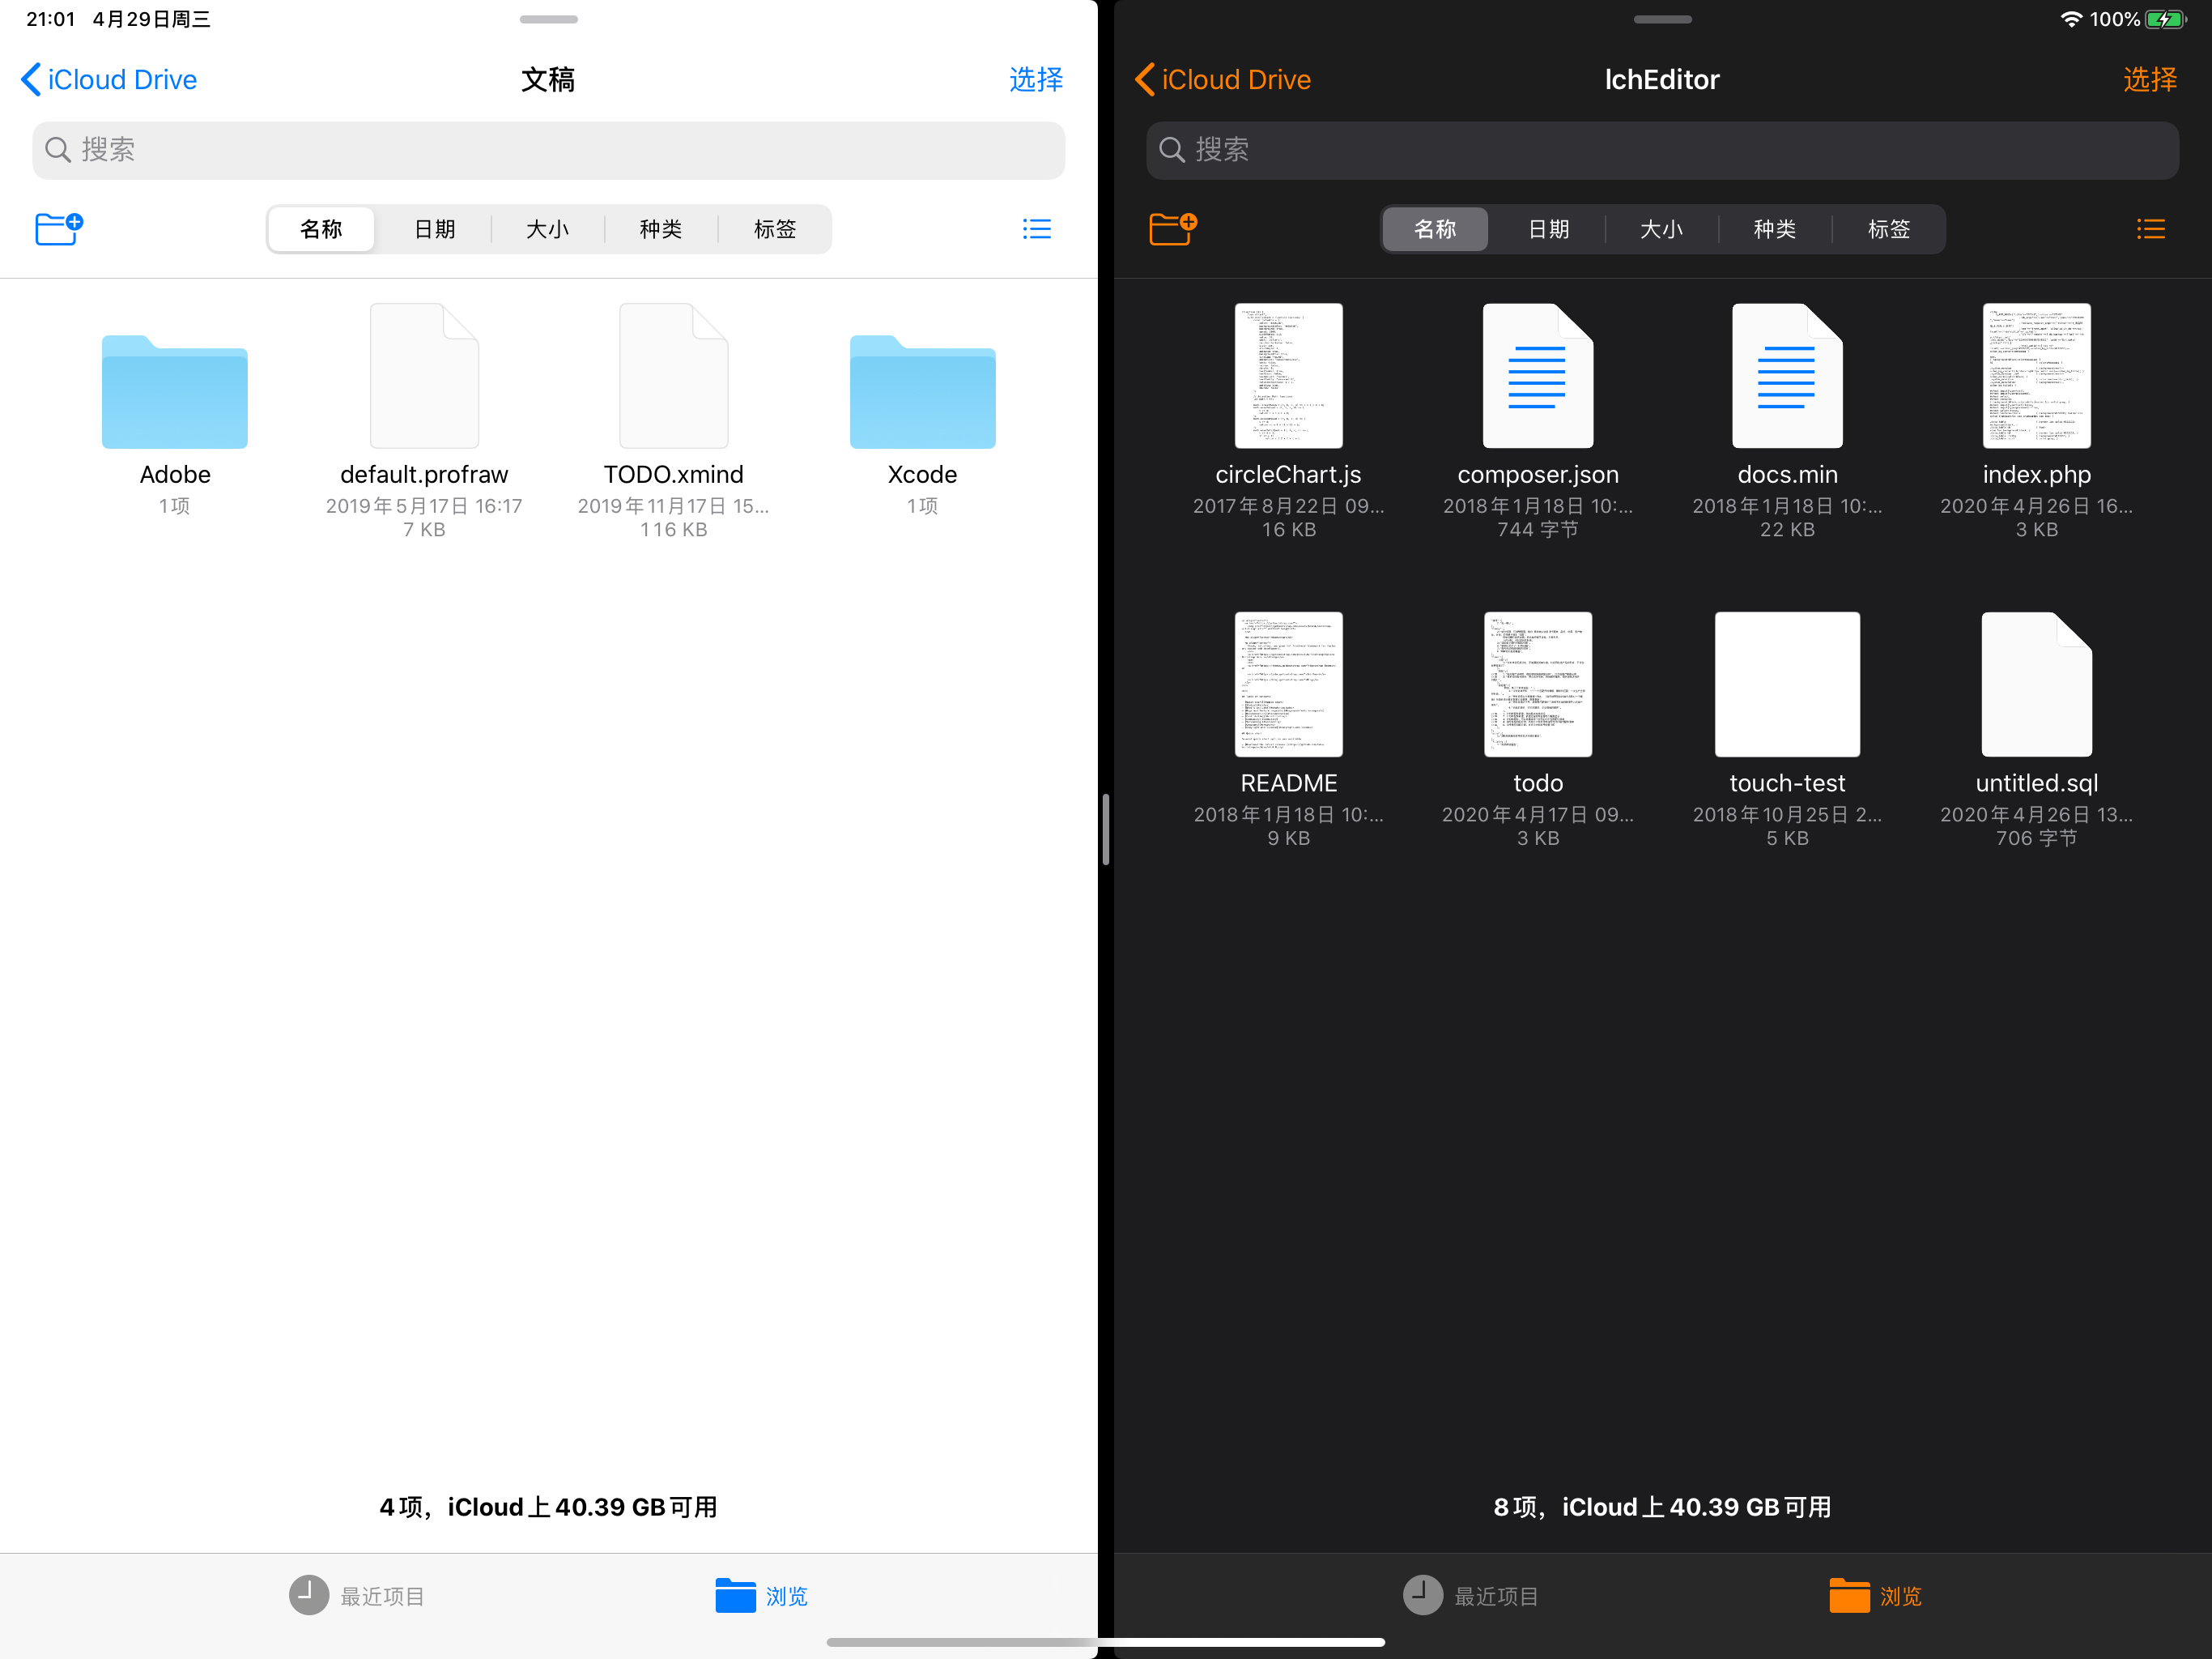Sort IchEditor files by 大小

pyautogui.click(x=1661, y=229)
